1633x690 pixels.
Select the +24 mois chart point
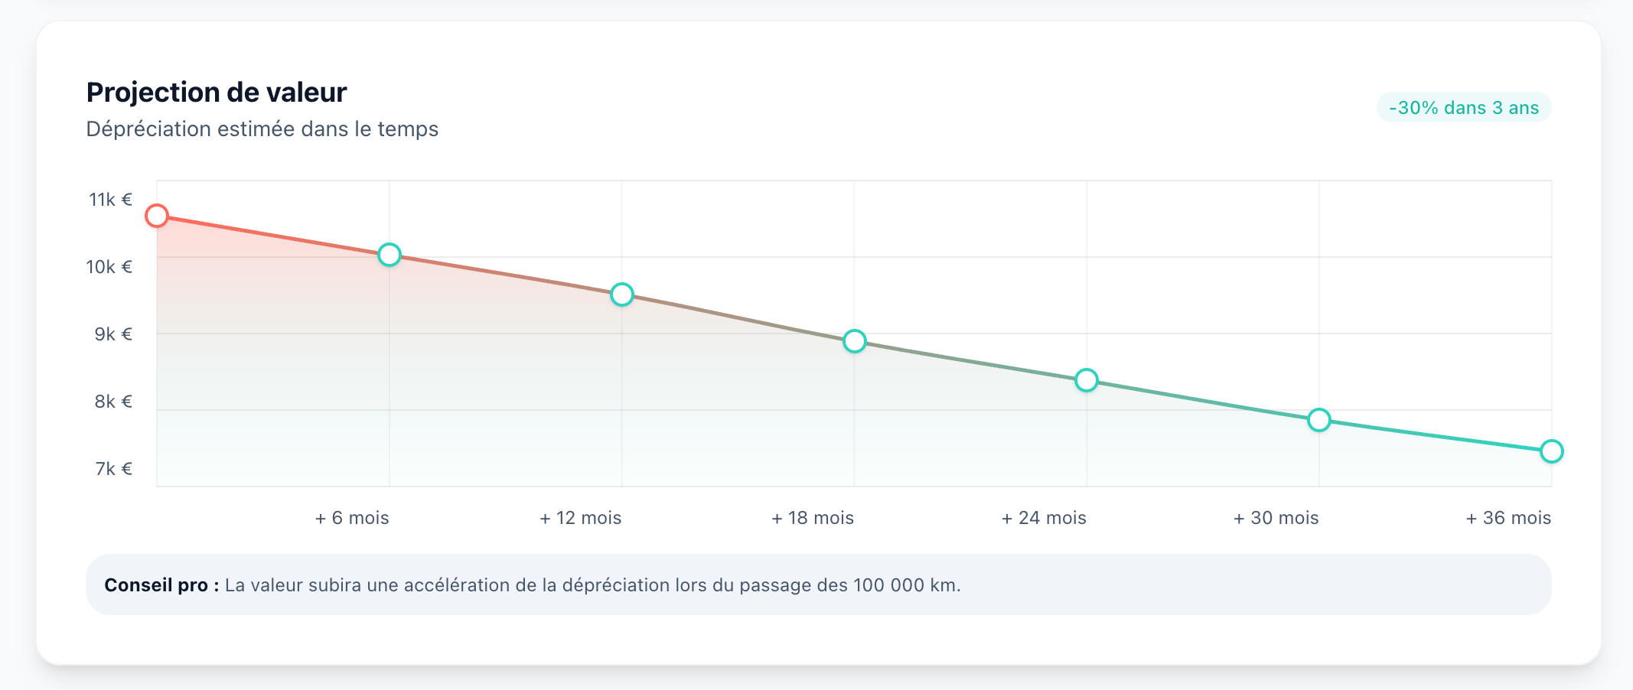(x=1087, y=380)
